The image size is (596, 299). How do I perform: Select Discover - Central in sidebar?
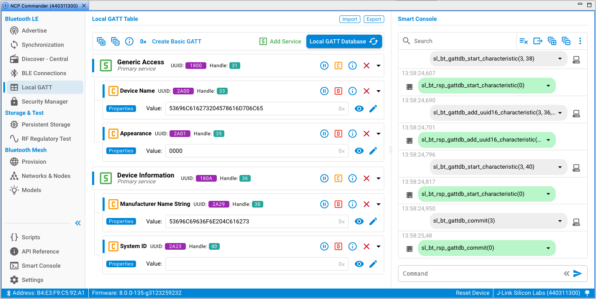click(44, 59)
